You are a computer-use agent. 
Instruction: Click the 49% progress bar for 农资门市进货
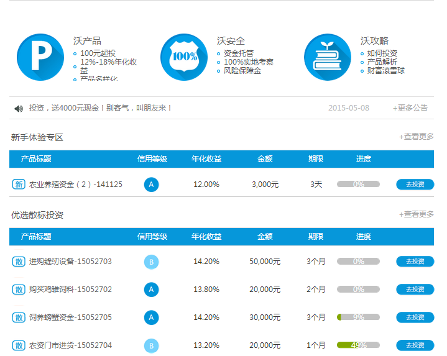tap(358, 345)
